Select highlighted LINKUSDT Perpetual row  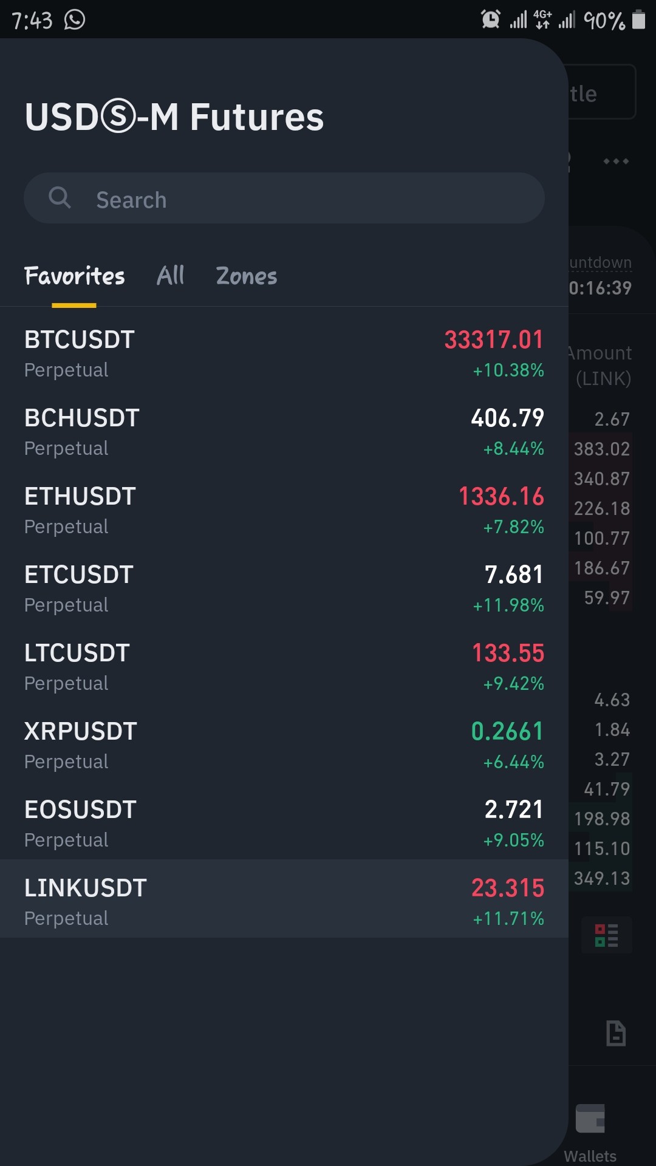click(x=284, y=898)
